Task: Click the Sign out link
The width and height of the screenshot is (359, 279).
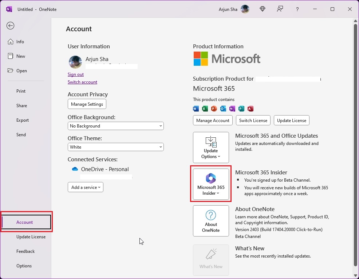Action: click(x=76, y=74)
